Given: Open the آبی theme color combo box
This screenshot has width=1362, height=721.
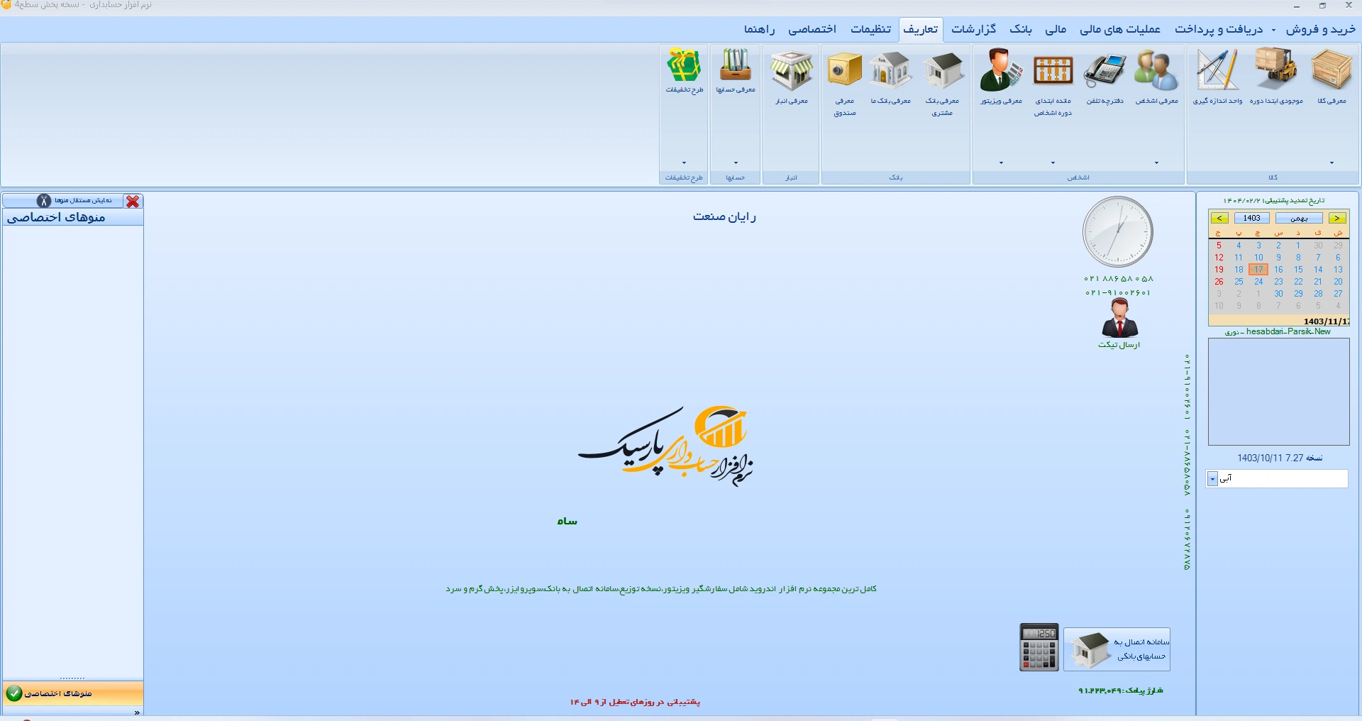Looking at the screenshot, I should [x=1277, y=479].
